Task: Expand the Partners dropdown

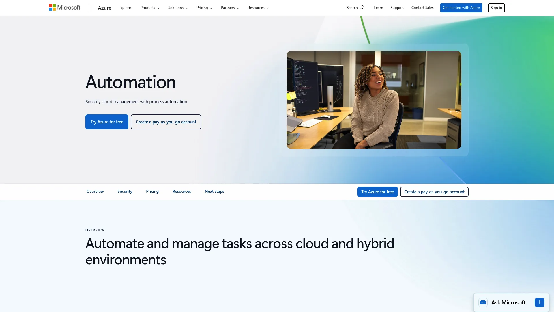Action: (230, 8)
